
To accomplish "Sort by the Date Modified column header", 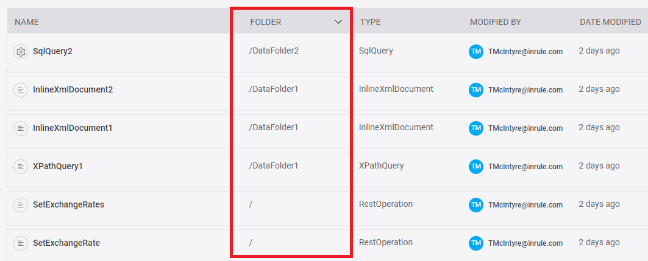I will coord(610,22).
